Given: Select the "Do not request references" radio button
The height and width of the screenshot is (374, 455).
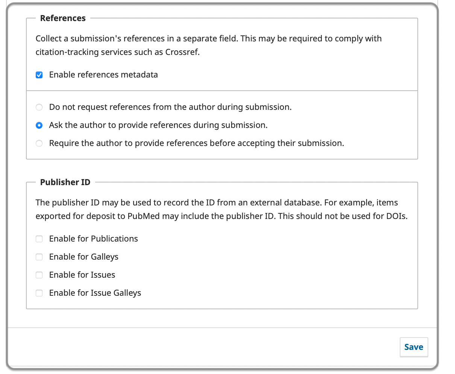Looking at the screenshot, I should click(x=39, y=107).
